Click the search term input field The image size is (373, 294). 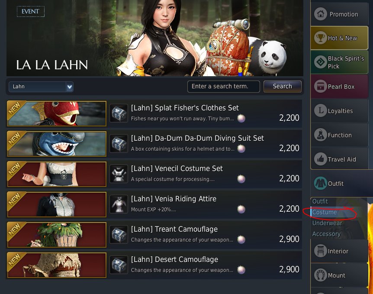click(224, 87)
